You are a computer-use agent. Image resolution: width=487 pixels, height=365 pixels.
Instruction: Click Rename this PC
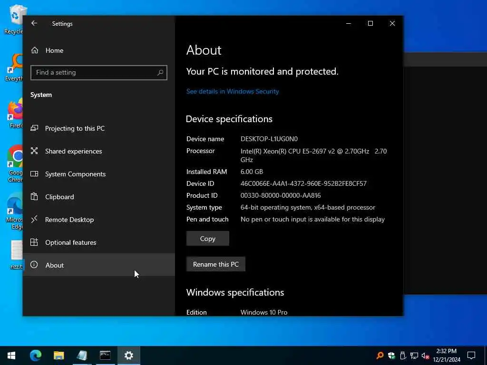coord(216,264)
